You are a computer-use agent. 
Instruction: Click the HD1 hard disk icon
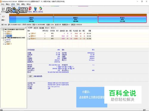(3, 38)
